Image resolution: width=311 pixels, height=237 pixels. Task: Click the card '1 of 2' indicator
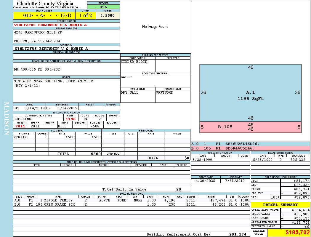(86, 16)
